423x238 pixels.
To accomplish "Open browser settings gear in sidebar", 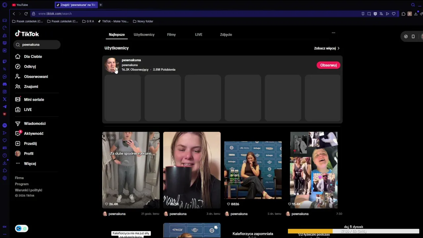I will click(x=5, y=178).
